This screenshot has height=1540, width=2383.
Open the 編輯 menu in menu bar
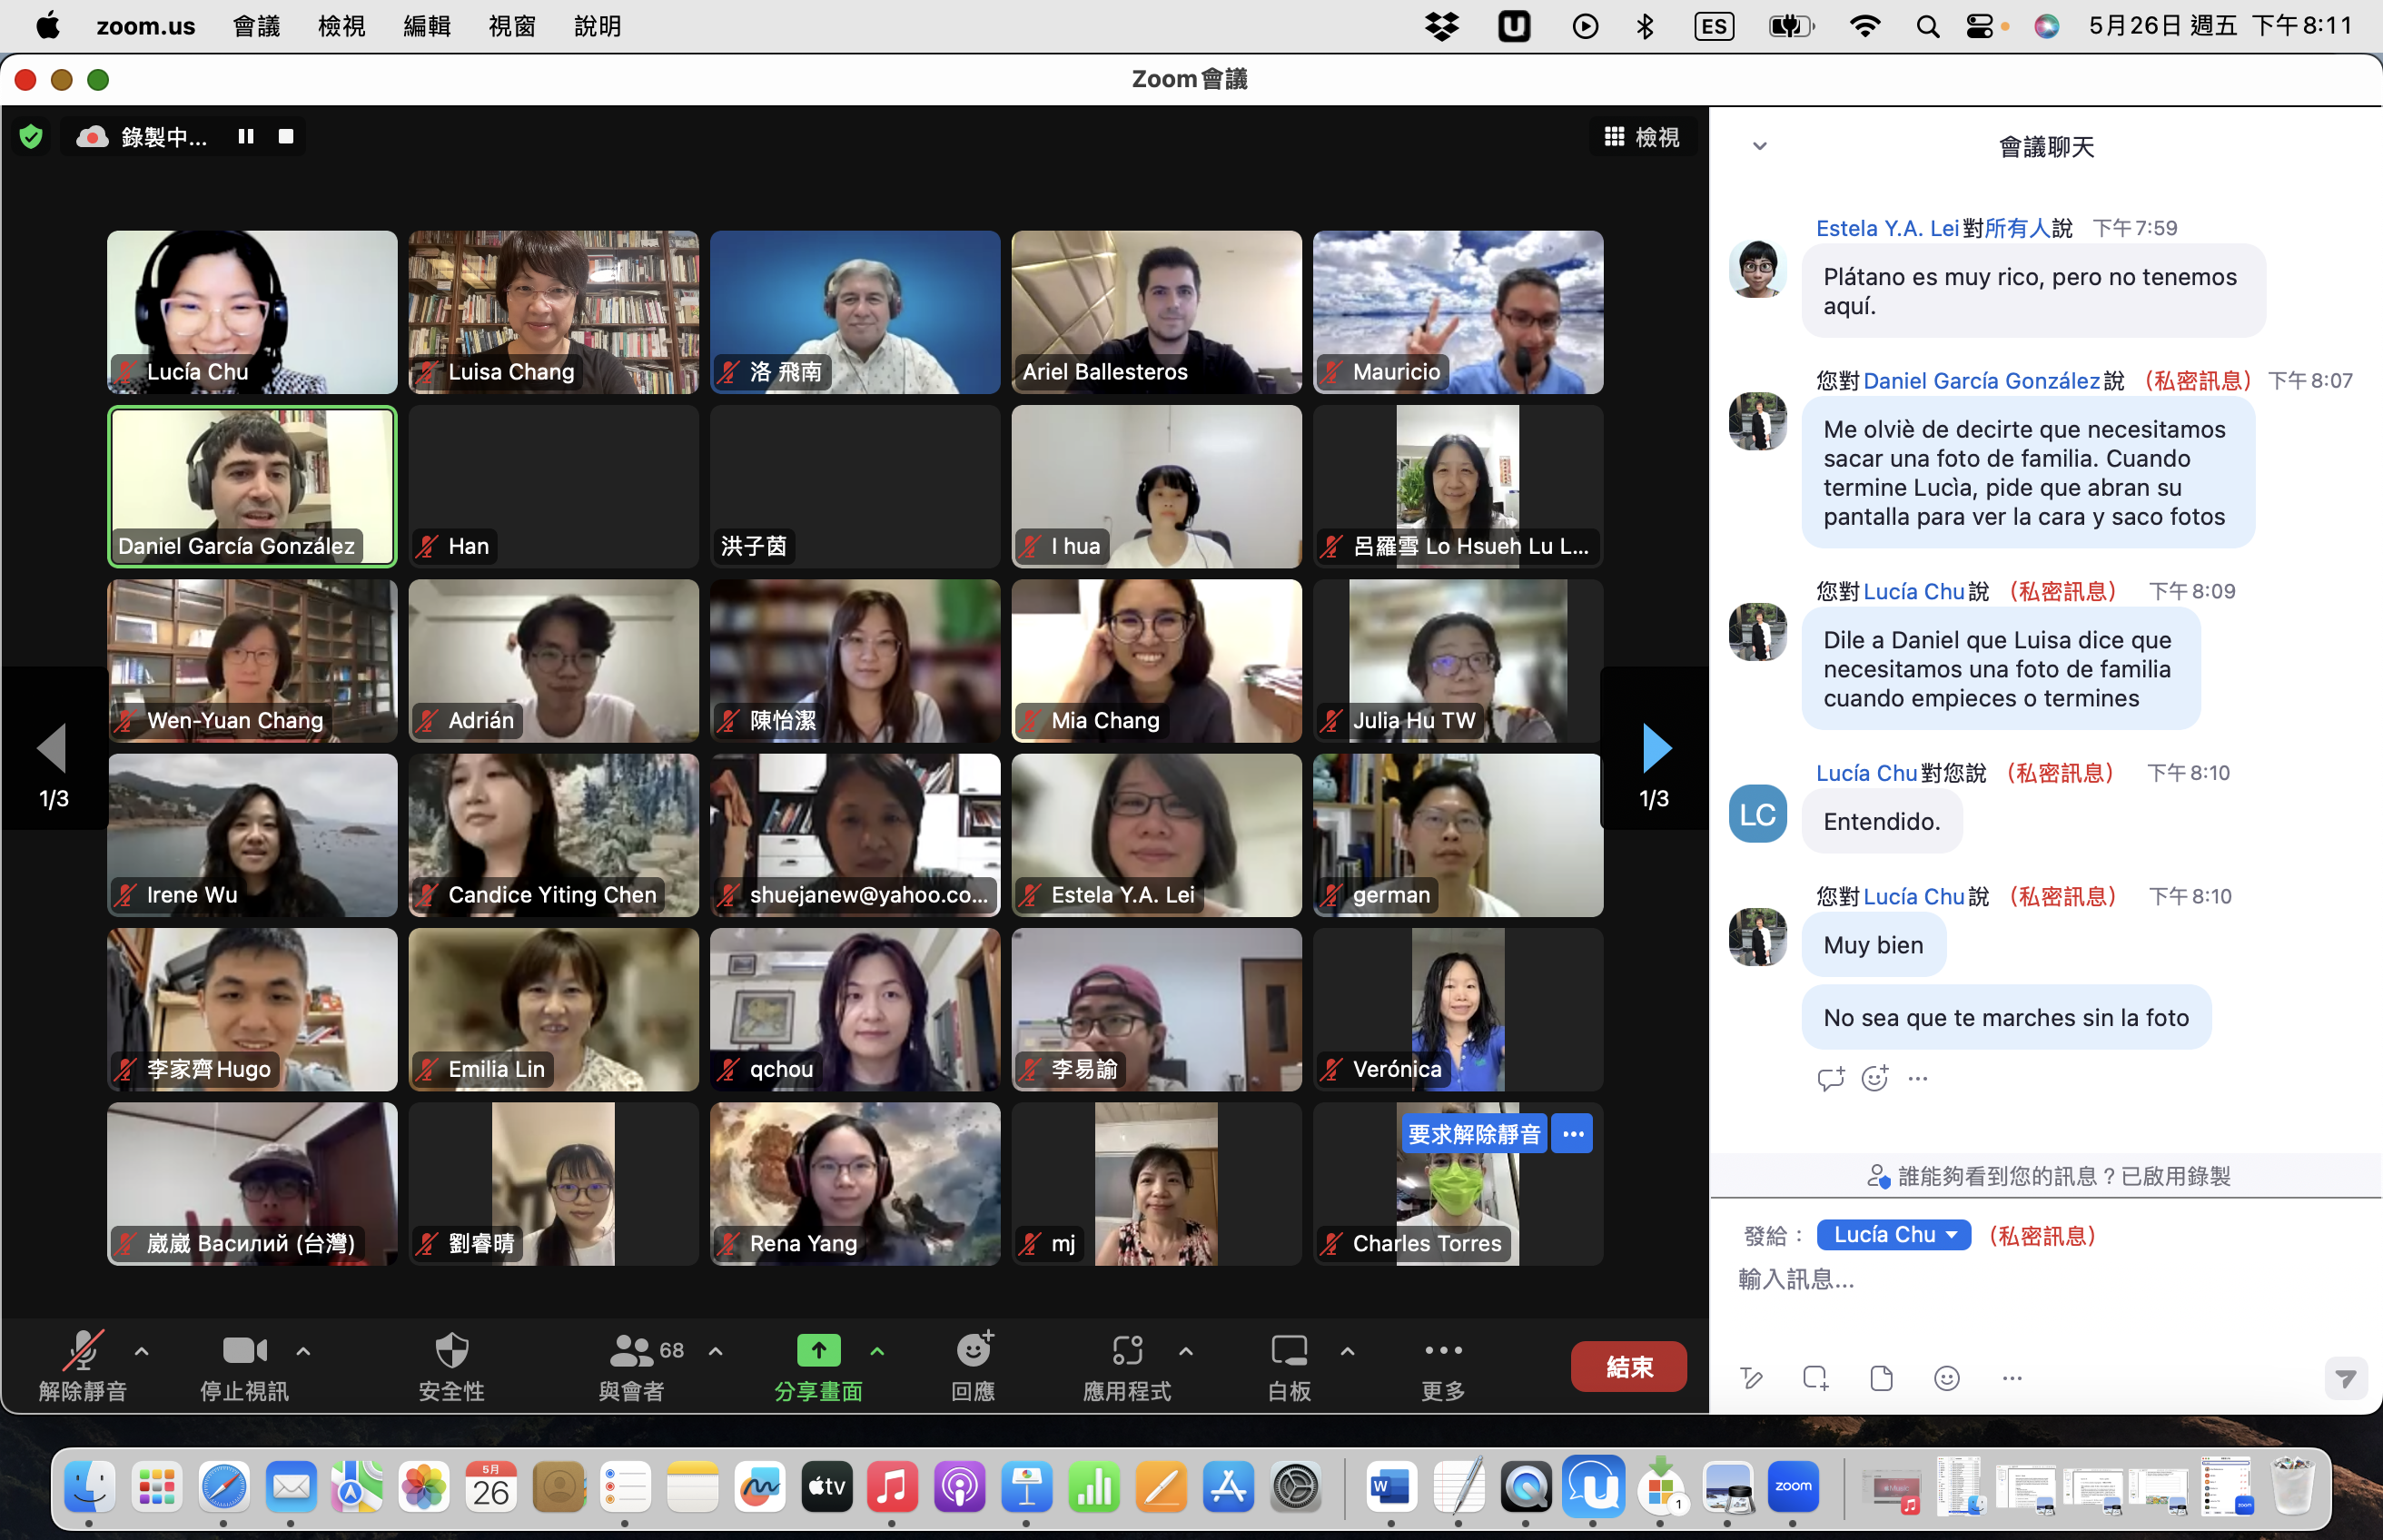click(x=427, y=26)
